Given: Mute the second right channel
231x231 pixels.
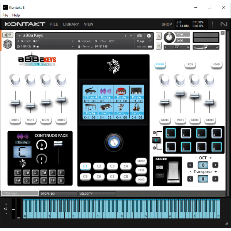Looking at the screenshot, I should (180, 120).
